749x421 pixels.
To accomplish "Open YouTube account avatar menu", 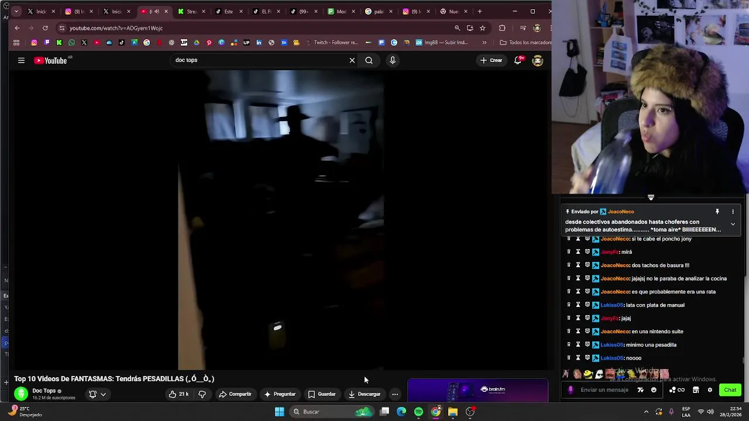I will click(x=537, y=60).
